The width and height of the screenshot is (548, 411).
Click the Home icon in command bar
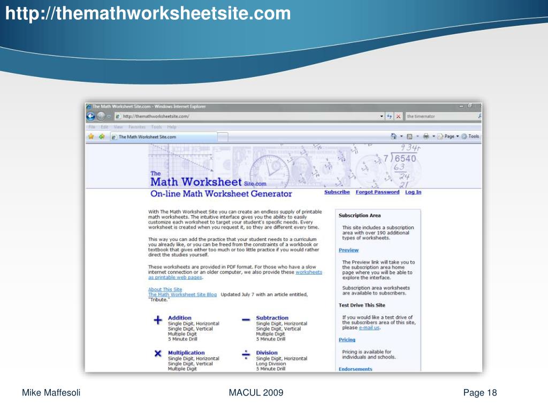tap(393, 136)
